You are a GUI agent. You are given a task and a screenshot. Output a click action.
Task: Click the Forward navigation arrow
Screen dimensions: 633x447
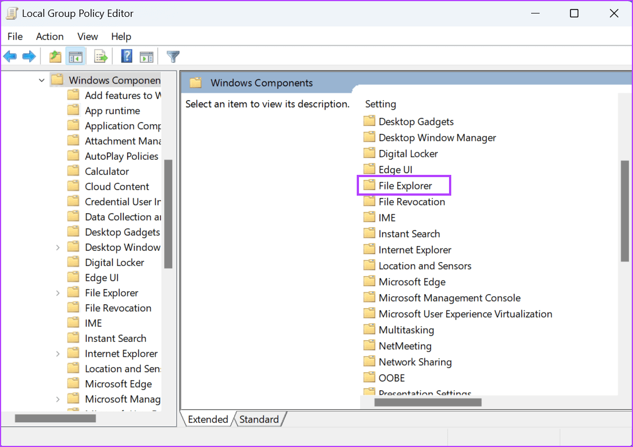28,56
